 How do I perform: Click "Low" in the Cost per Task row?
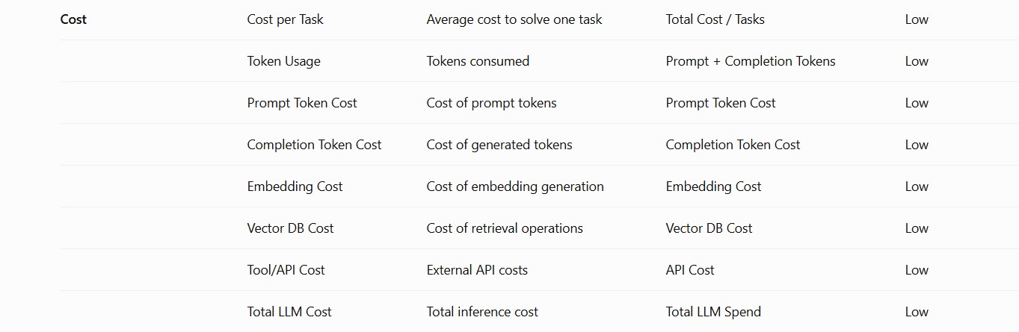(917, 19)
